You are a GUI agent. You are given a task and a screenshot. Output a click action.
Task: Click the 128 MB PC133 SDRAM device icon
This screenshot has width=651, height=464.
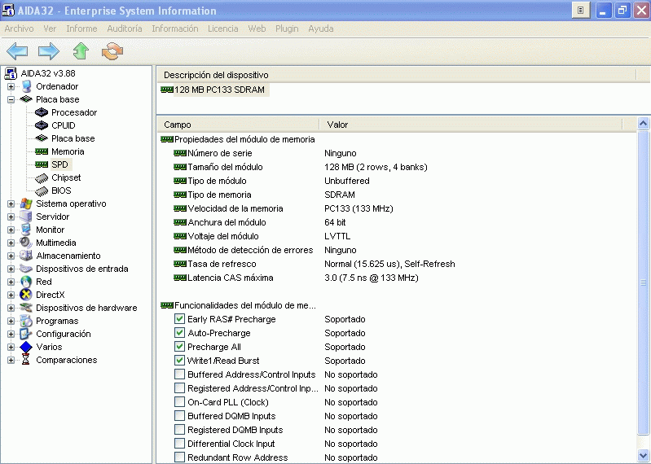[x=167, y=90]
